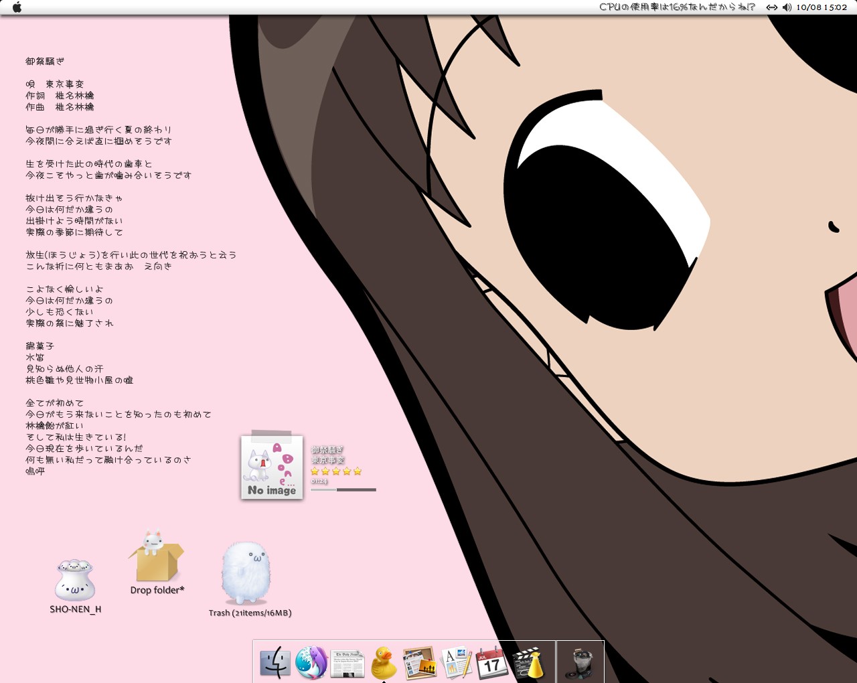Click the CPU usage message in menu bar
The image size is (857, 683).
point(677,7)
